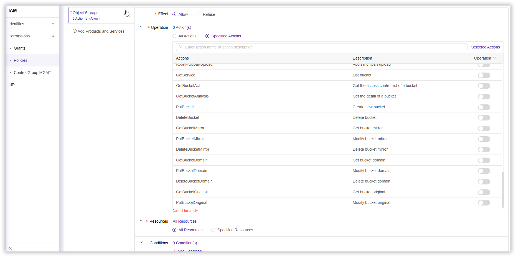516x257 pixels.
Task: Enable the GetService action toggle
Action: point(484,75)
